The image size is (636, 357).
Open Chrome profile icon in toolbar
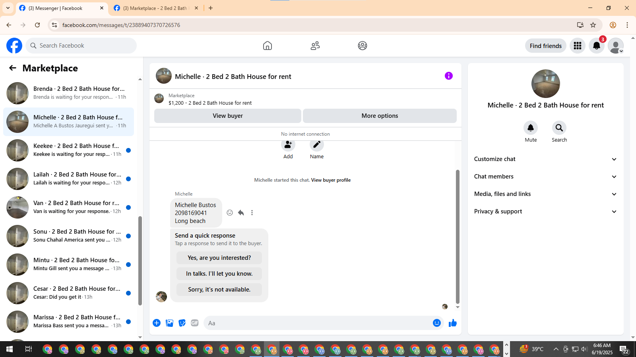pos(613,25)
